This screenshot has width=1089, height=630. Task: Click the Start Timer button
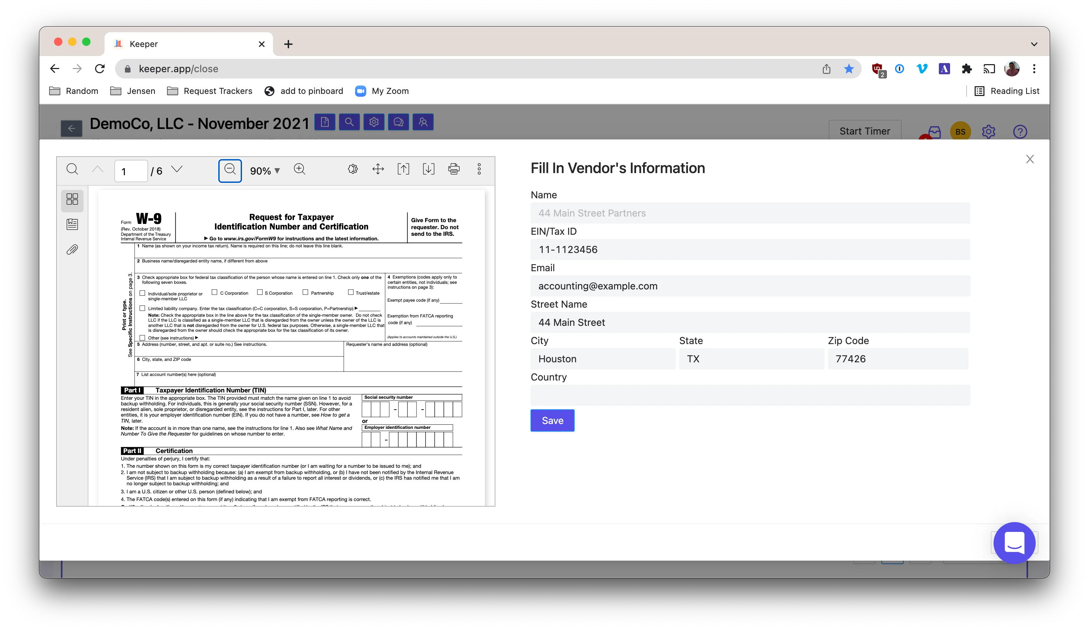tap(865, 131)
